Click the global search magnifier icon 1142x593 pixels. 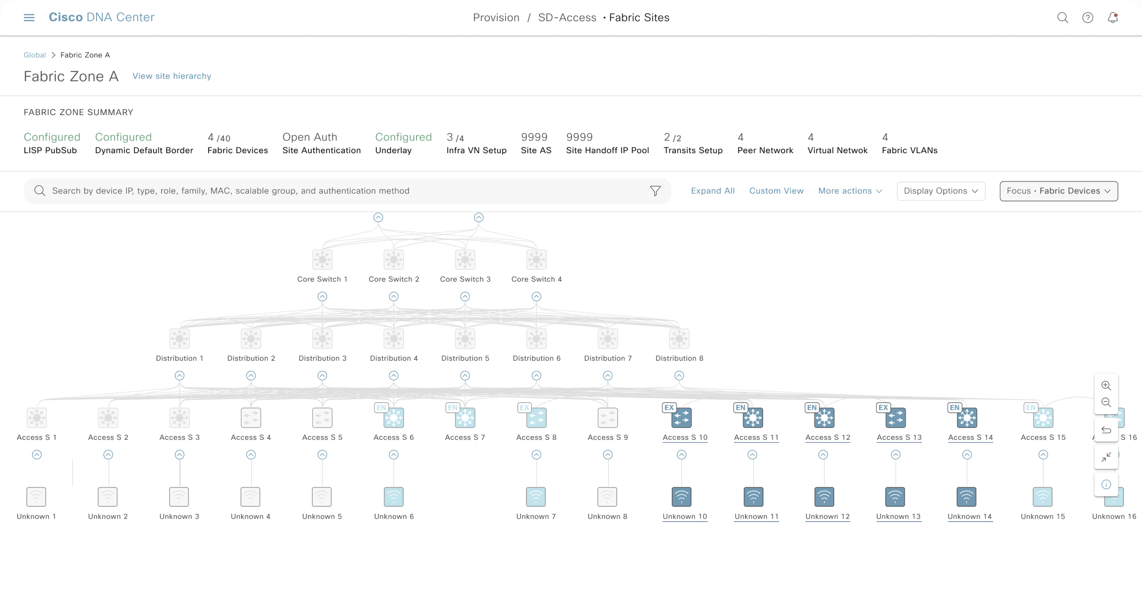pos(1062,17)
